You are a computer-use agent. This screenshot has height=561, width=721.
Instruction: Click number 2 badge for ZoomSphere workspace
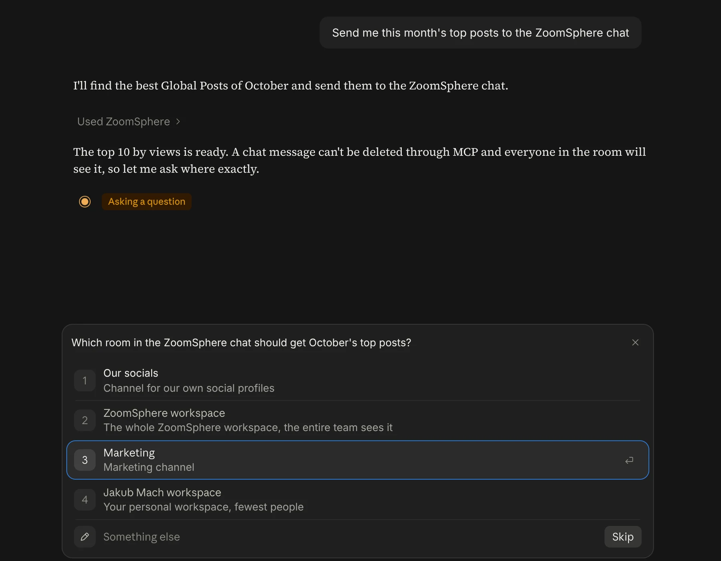(x=85, y=420)
